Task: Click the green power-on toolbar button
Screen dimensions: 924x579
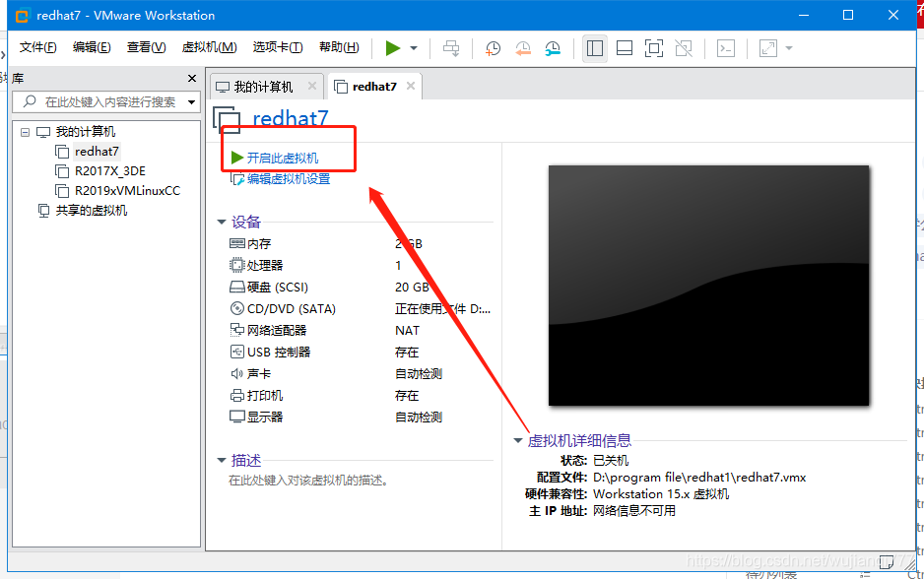Action: [x=392, y=47]
